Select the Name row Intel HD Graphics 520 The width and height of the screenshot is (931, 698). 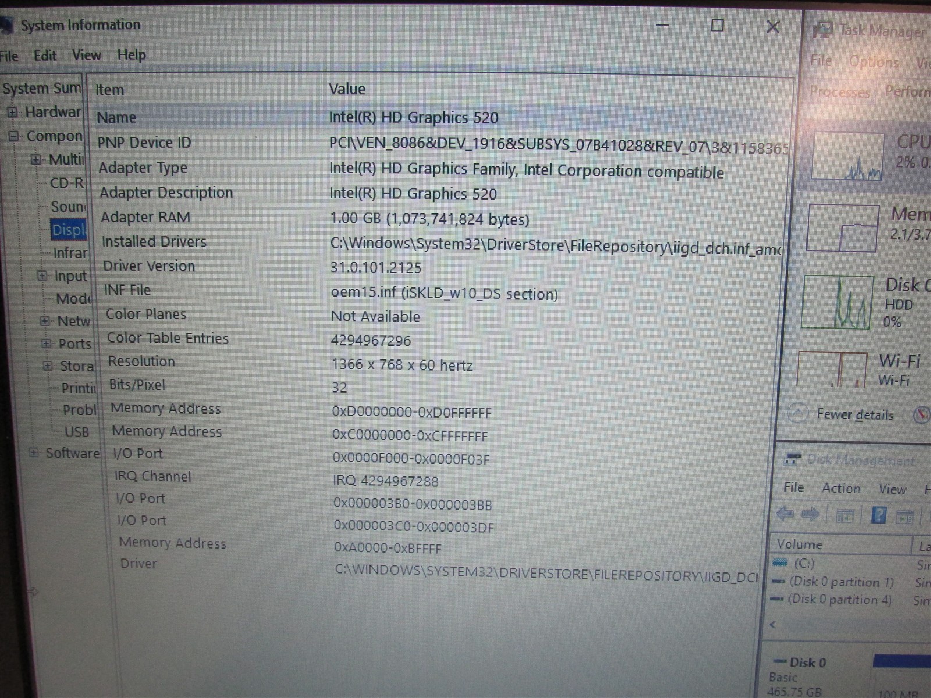(442, 117)
